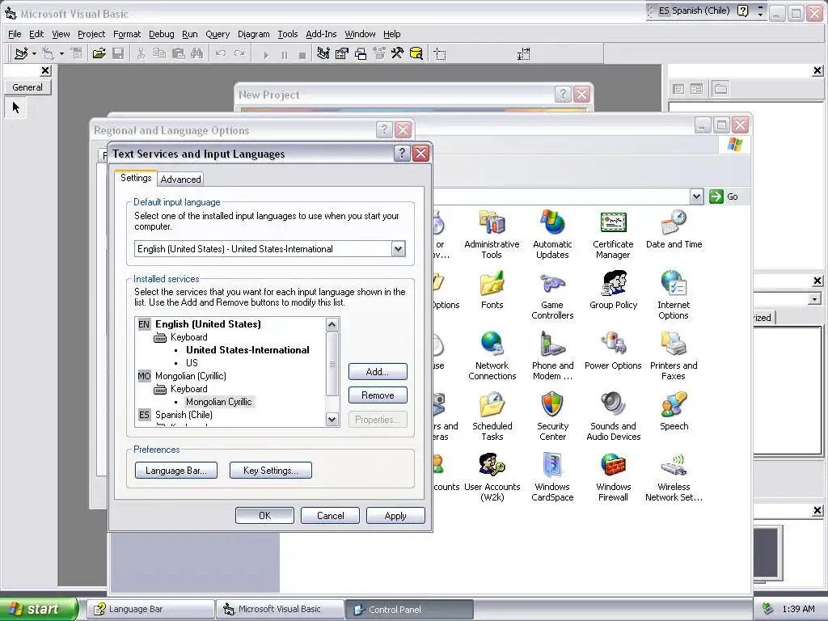Screen dimensions: 828x621
Task: Click the Key Settings... button
Action: click(270, 471)
